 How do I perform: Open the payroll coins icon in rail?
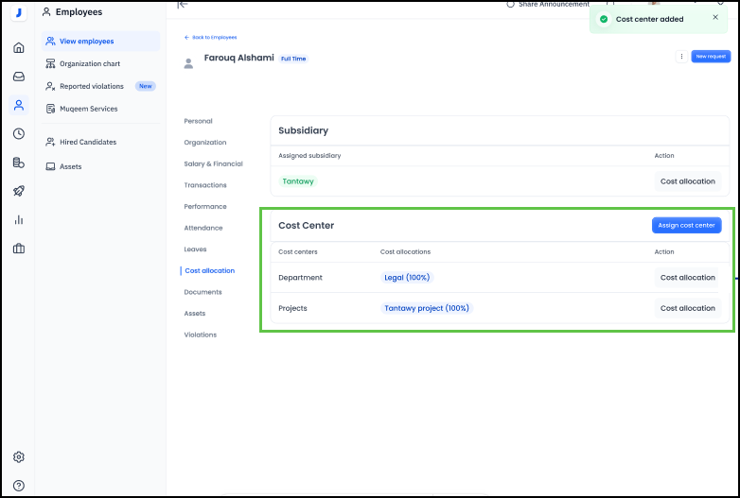click(19, 163)
